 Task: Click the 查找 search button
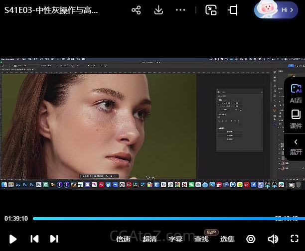click(201, 239)
